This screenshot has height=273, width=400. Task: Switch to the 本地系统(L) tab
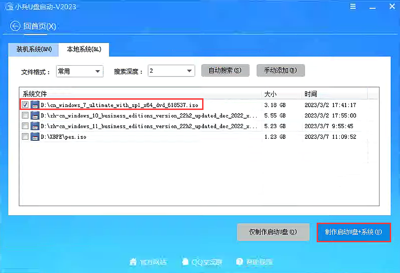pyautogui.click(x=84, y=50)
